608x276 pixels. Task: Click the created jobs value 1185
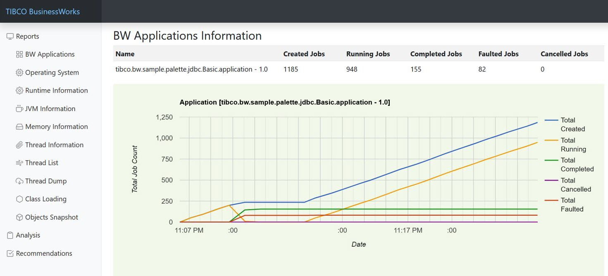pos(291,69)
